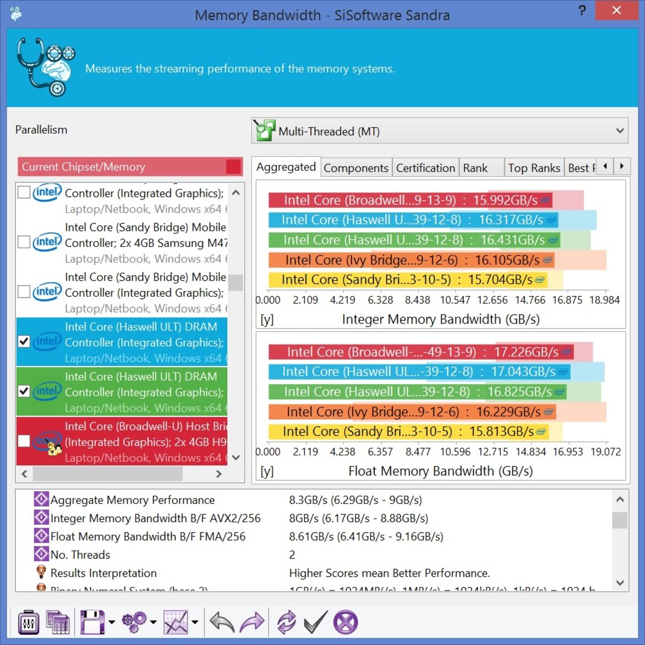Click the No. Threads diamond icon
The width and height of the screenshot is (645, 645).
[x=41, y=553]
